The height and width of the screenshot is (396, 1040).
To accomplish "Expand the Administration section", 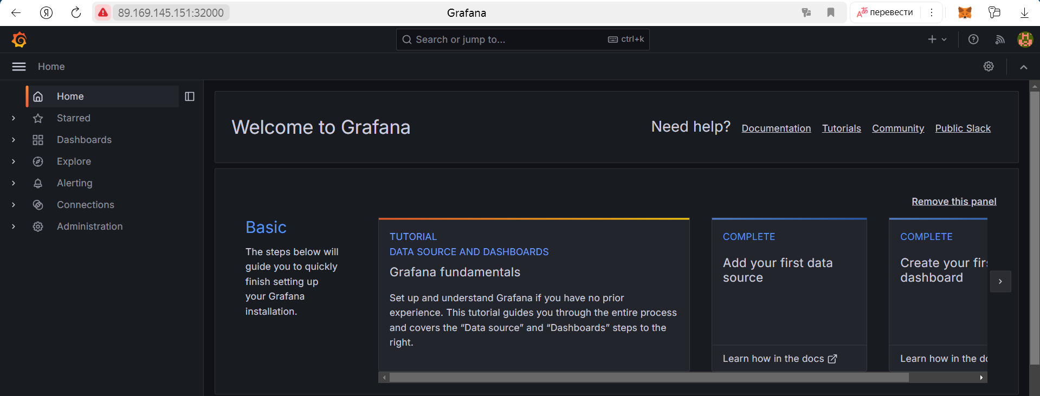I will (x=14, y=226).
